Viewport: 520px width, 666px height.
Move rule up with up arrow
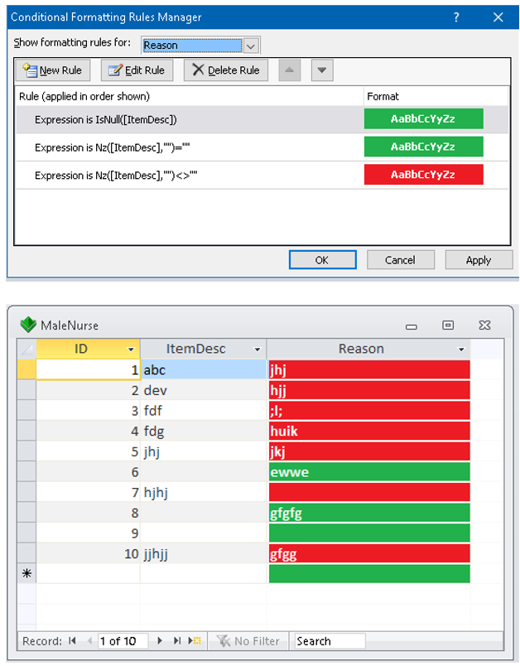click(290, 70)
